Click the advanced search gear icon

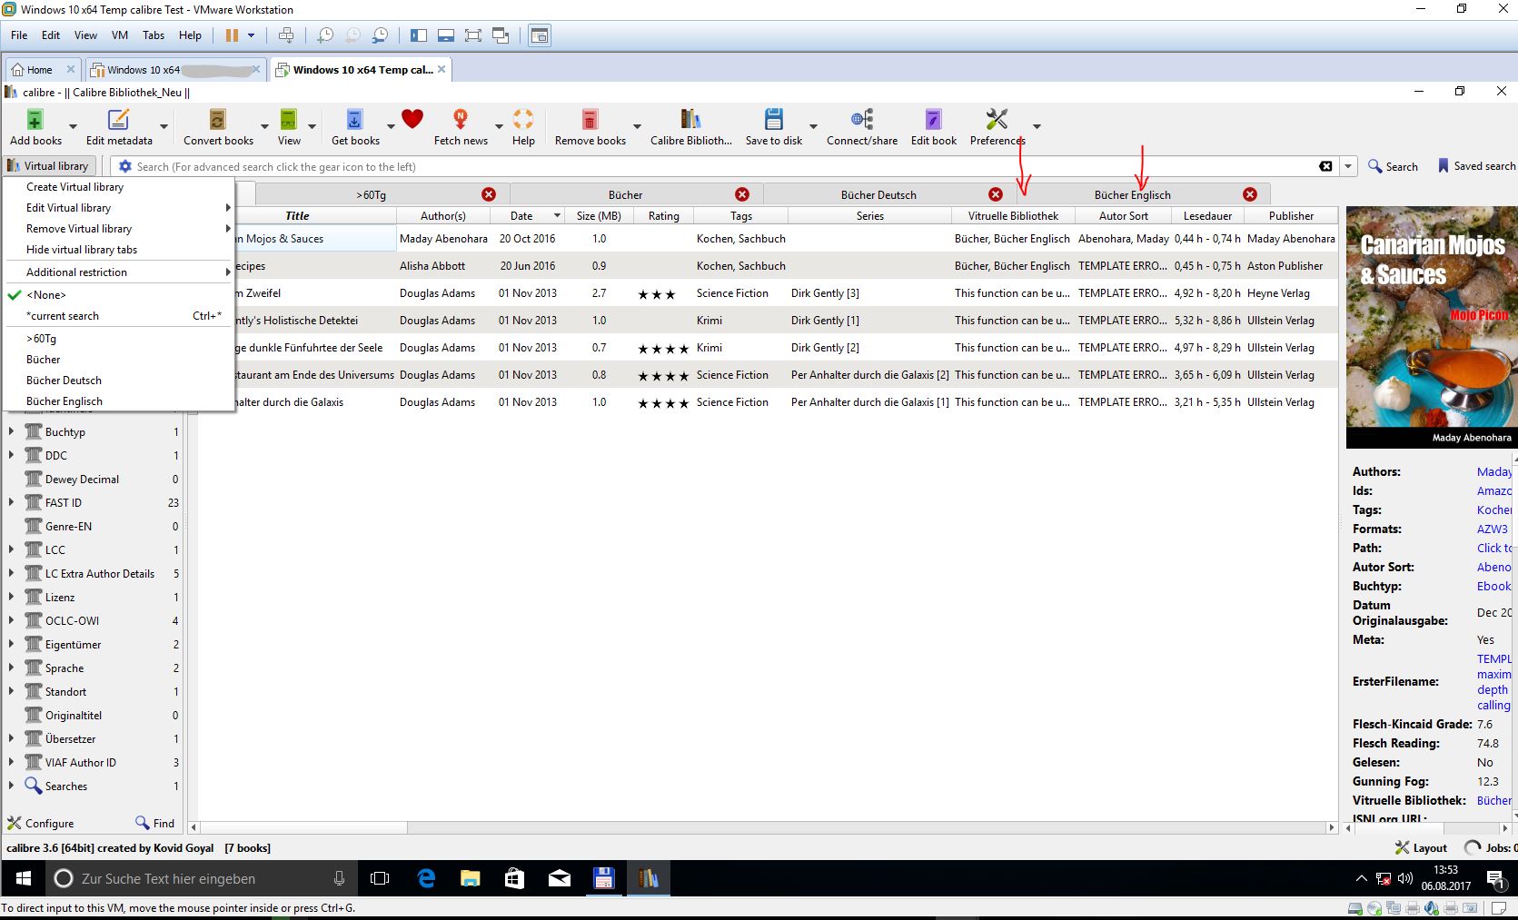[x=125, y=167]
